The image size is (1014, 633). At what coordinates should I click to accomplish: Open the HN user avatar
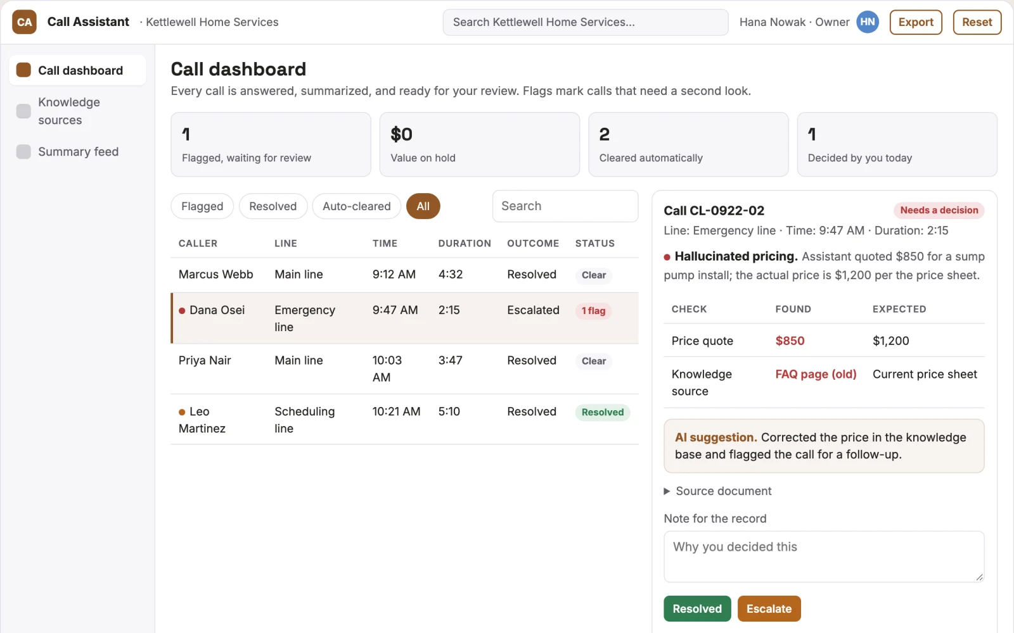[868, 22]
